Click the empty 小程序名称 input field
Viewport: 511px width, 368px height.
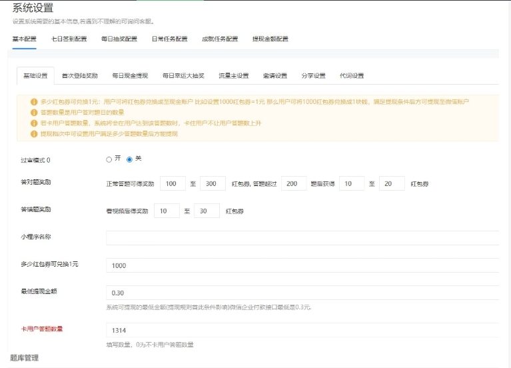[302, 238]
